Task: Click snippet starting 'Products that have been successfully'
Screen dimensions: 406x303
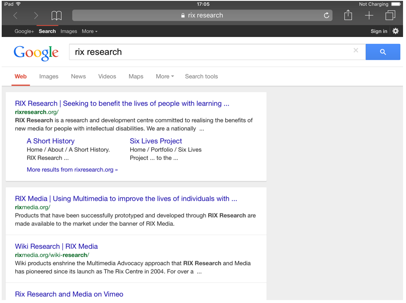Action: (135, 220)
